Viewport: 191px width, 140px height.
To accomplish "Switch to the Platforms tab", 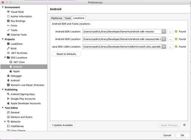I will click(57, 18).
